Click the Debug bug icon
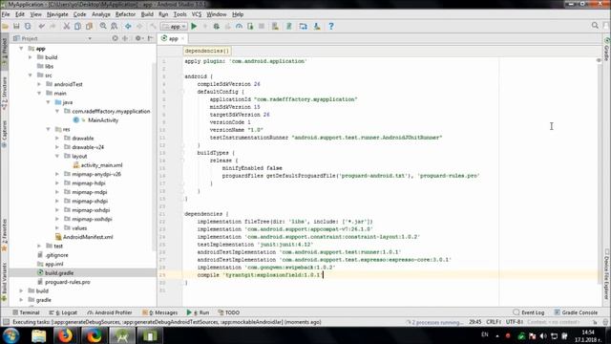 coord(217,26)
